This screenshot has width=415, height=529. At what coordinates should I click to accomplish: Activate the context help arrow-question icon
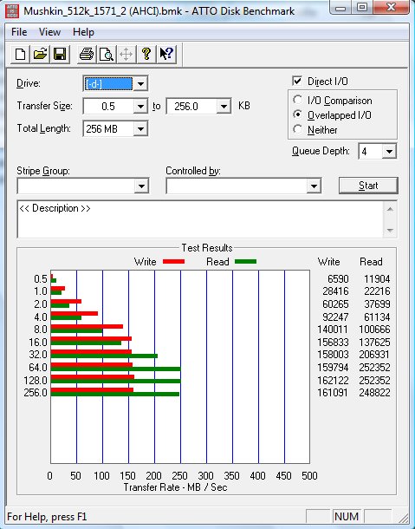click(166, 54)
